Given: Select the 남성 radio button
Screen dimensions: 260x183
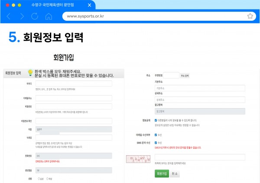Looking at the screenshot, I should 39,178.
